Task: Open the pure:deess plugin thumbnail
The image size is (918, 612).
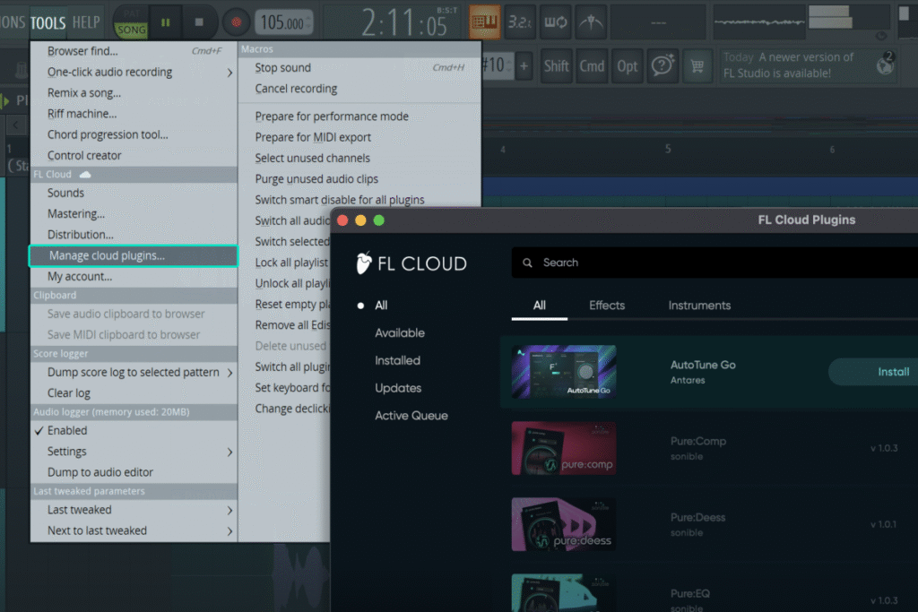Action: coord(564,524)
